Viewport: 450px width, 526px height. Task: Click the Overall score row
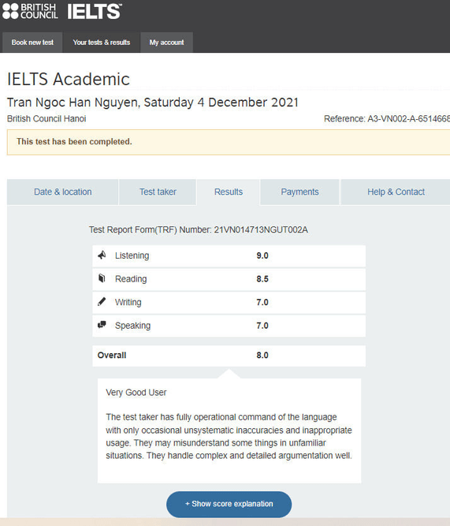(229, 356)
